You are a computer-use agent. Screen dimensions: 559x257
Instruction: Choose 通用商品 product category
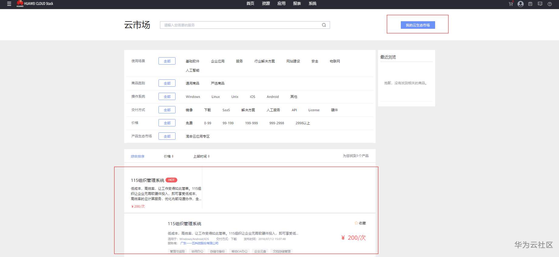point(193,83)
